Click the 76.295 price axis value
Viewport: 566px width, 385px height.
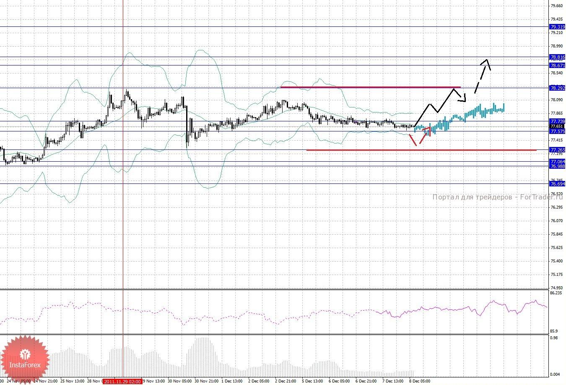pyautogui.click(x=557, y=207)
